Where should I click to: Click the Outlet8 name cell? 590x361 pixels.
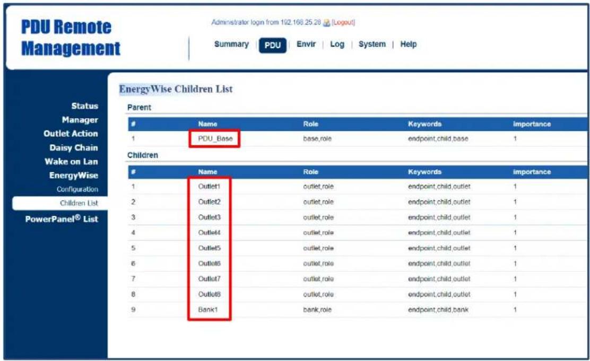click(x=209, y=294)
